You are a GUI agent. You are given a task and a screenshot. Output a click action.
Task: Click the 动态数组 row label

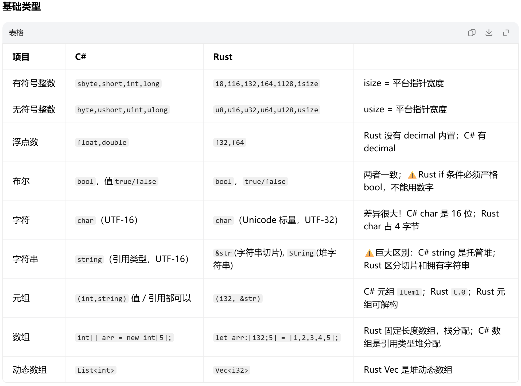tap(30, 370)
